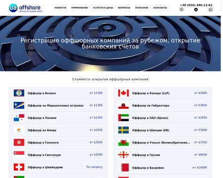This screenshot has height=178, width=223.
Task: Call the phone number +38 (050) 486-12-62
Action: coord(196,5)
